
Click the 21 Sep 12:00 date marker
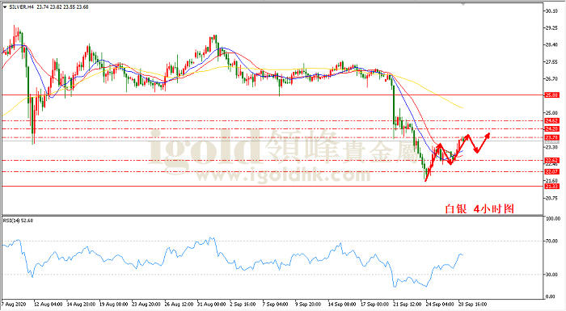coord(408,305)
